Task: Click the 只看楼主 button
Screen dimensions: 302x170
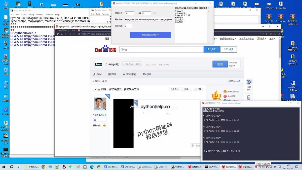Action: pos(174,89)
